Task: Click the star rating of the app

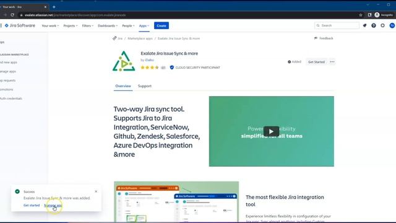Action: 150,68
